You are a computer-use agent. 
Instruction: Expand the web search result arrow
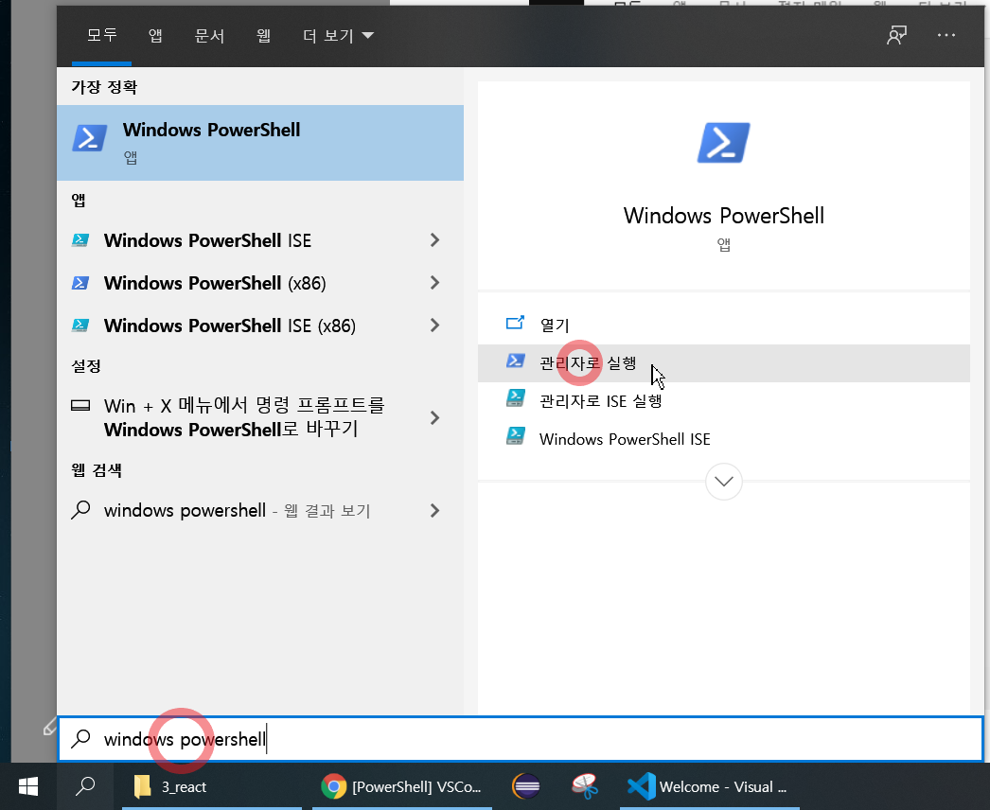click(434, 510)
